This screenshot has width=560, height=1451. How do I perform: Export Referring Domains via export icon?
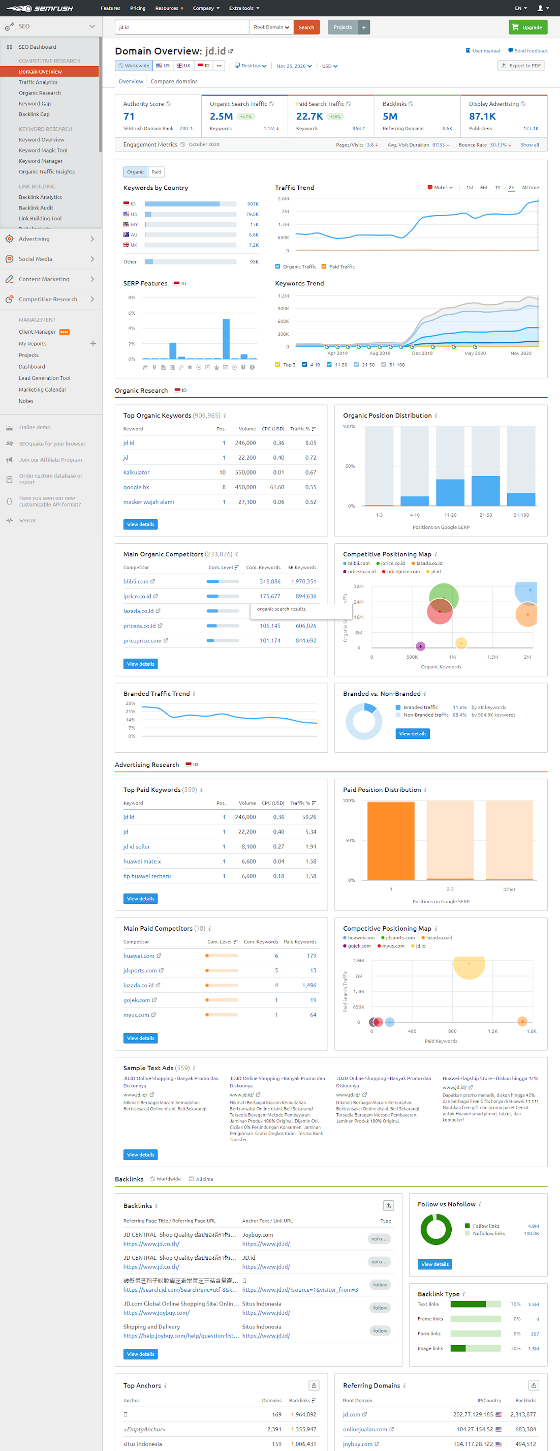point(534,1386)
